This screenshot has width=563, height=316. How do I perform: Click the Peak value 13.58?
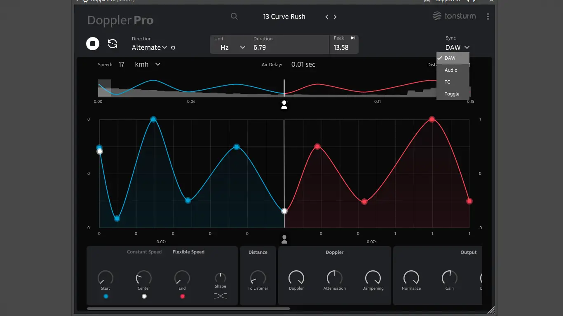pyautogui.click(x=341, y=47)
